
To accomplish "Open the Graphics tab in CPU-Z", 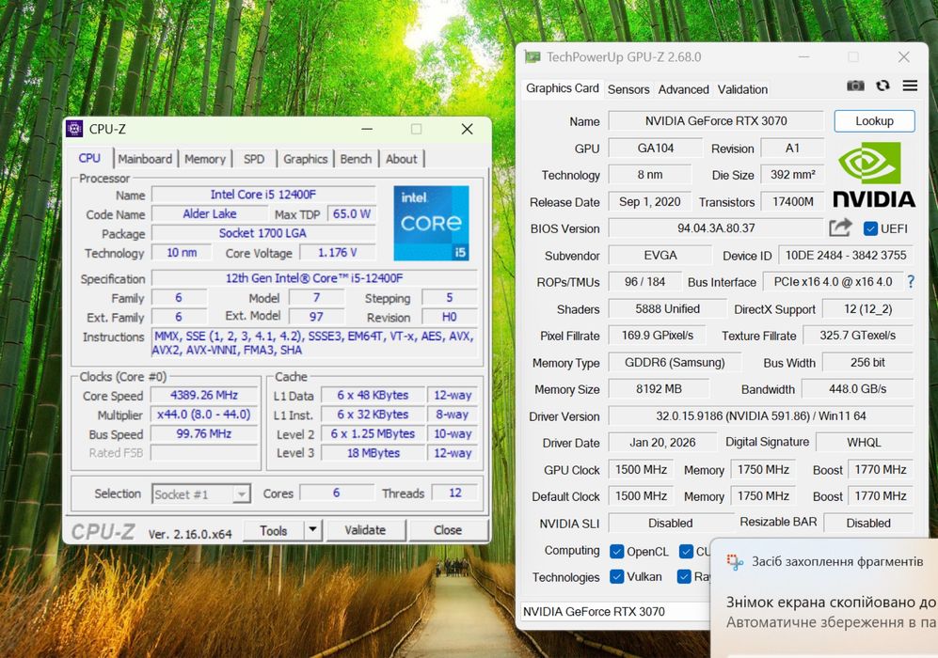I will point(305,159).
